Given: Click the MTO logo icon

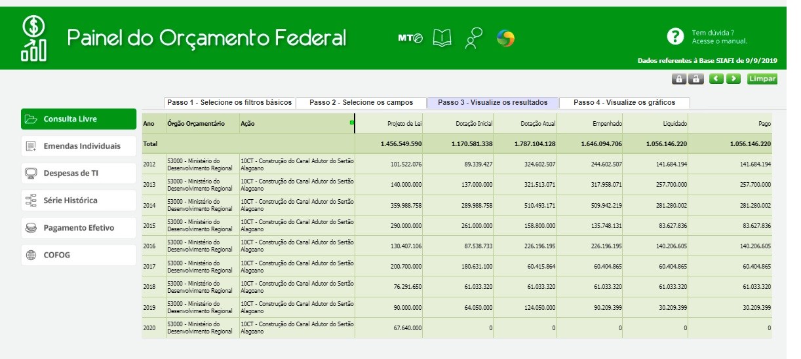Looking at the screenshot, I should 410,39.
